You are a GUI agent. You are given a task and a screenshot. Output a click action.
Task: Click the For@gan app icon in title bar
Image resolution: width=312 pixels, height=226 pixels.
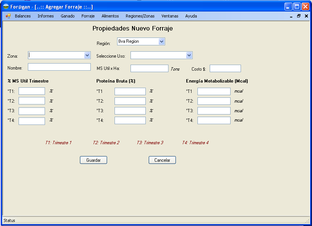pyautogui.click(x=6, y=7)
